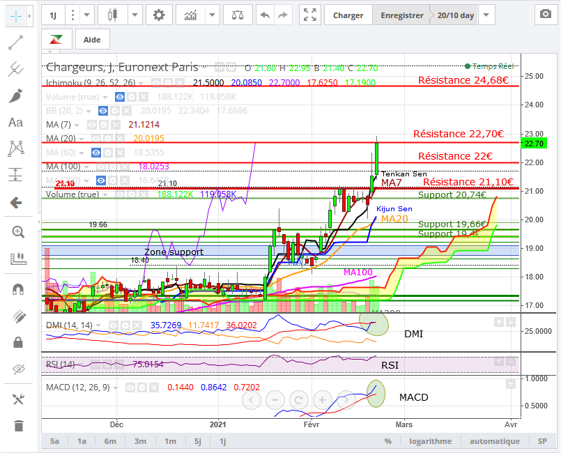561x453 pixels.
Task: Toggle MA (60) eye visibility
Action: coord(96,153)
